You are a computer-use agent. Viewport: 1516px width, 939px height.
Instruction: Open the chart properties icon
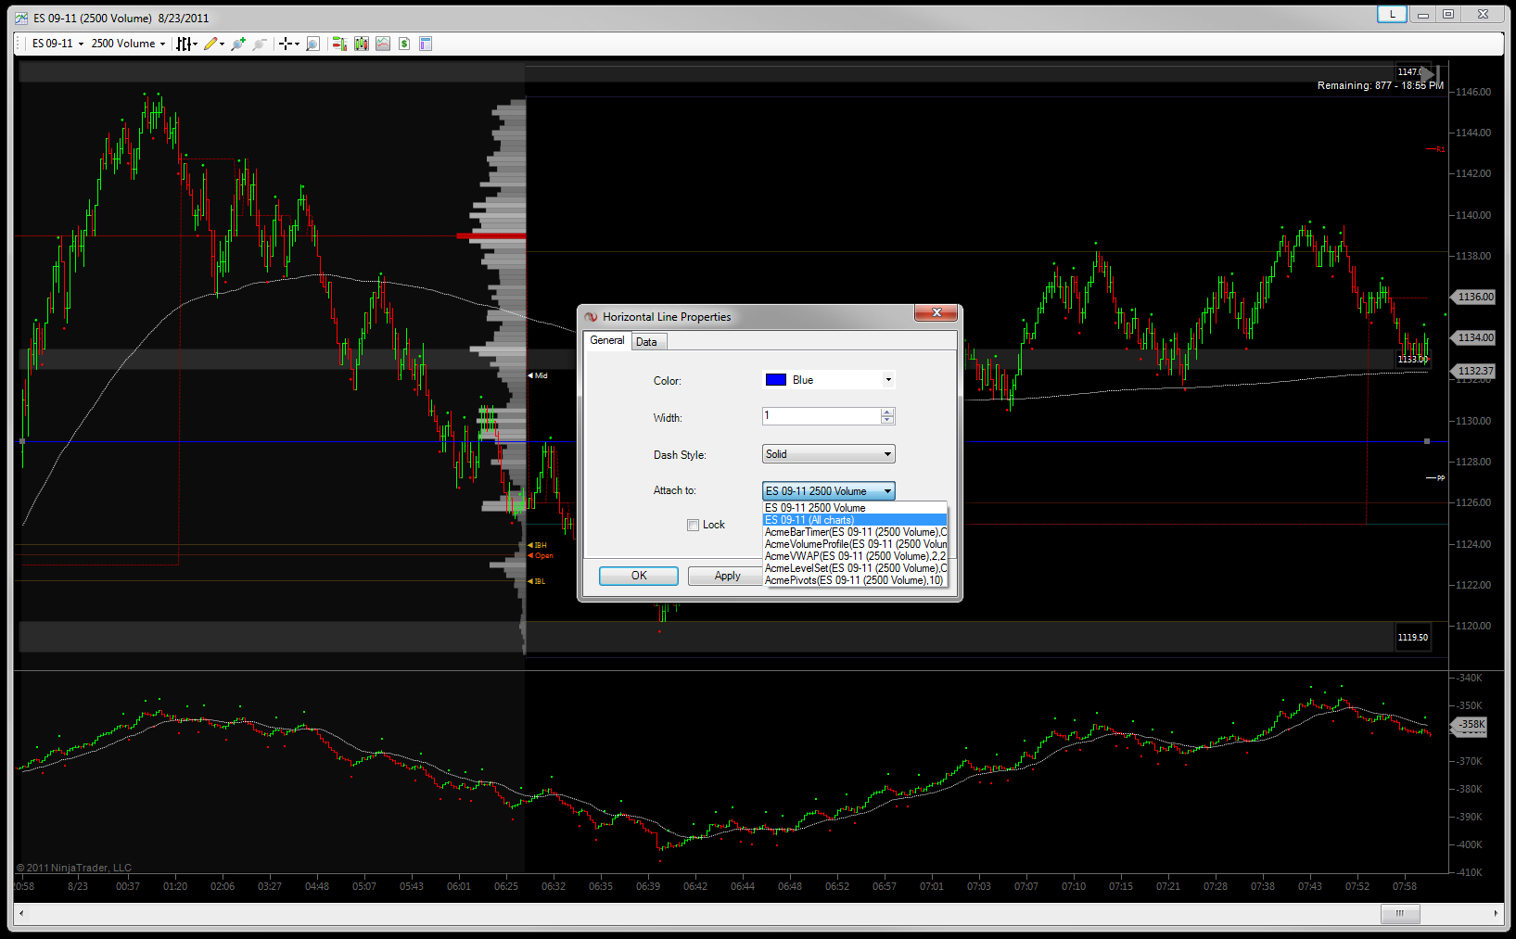[x=426, y=44]
